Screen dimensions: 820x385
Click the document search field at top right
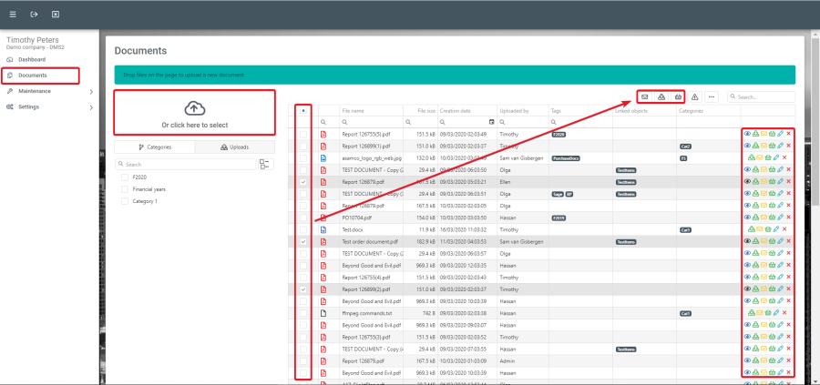pos(764,96)
